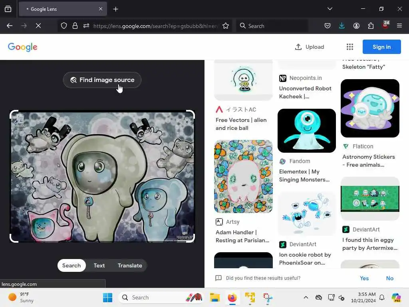Click the Flaticon source label

click(363, 146)
